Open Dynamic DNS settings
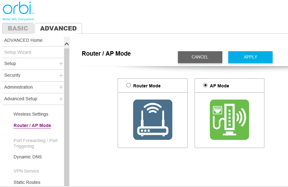 (x=28, y=157)
